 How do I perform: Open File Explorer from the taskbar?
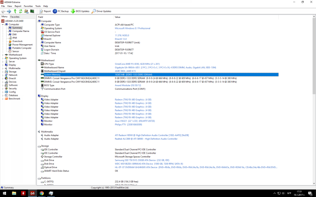point(14,193)
